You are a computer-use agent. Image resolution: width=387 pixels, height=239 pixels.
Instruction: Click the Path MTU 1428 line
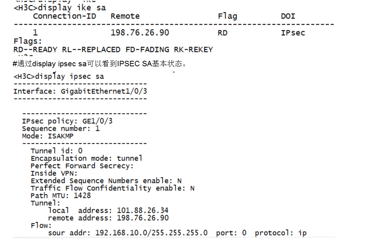click(x=61, y=196)
